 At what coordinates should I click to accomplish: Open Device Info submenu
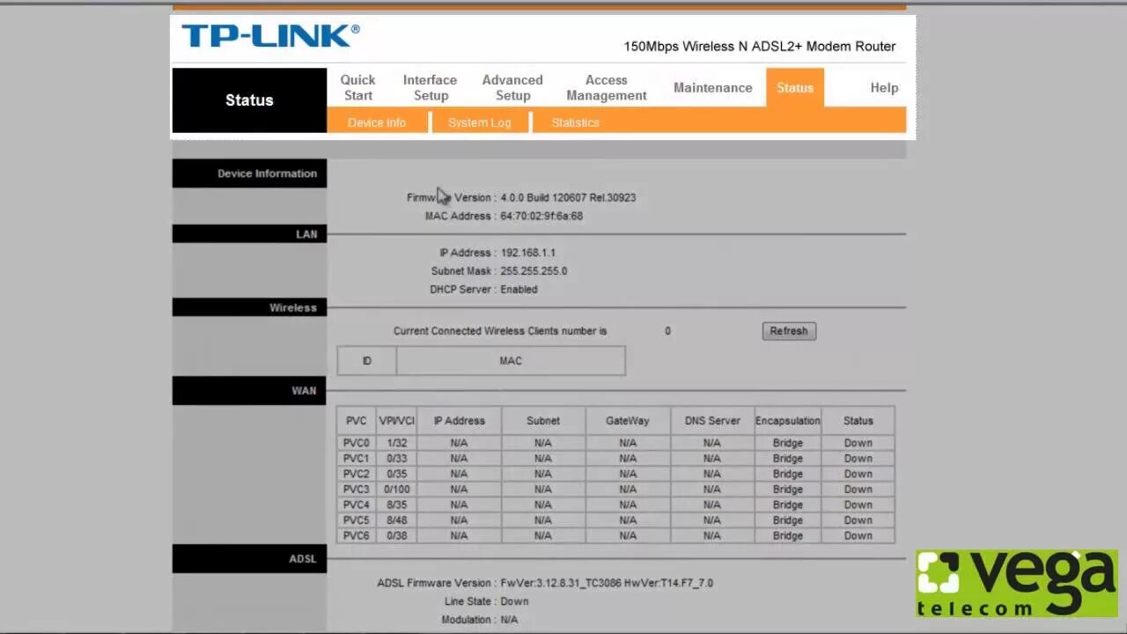tap(377, 122)
